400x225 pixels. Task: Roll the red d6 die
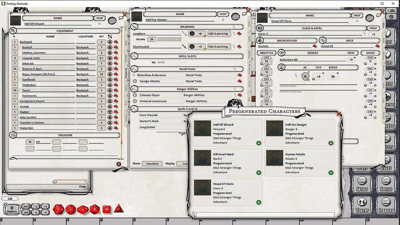pos(107,209)
